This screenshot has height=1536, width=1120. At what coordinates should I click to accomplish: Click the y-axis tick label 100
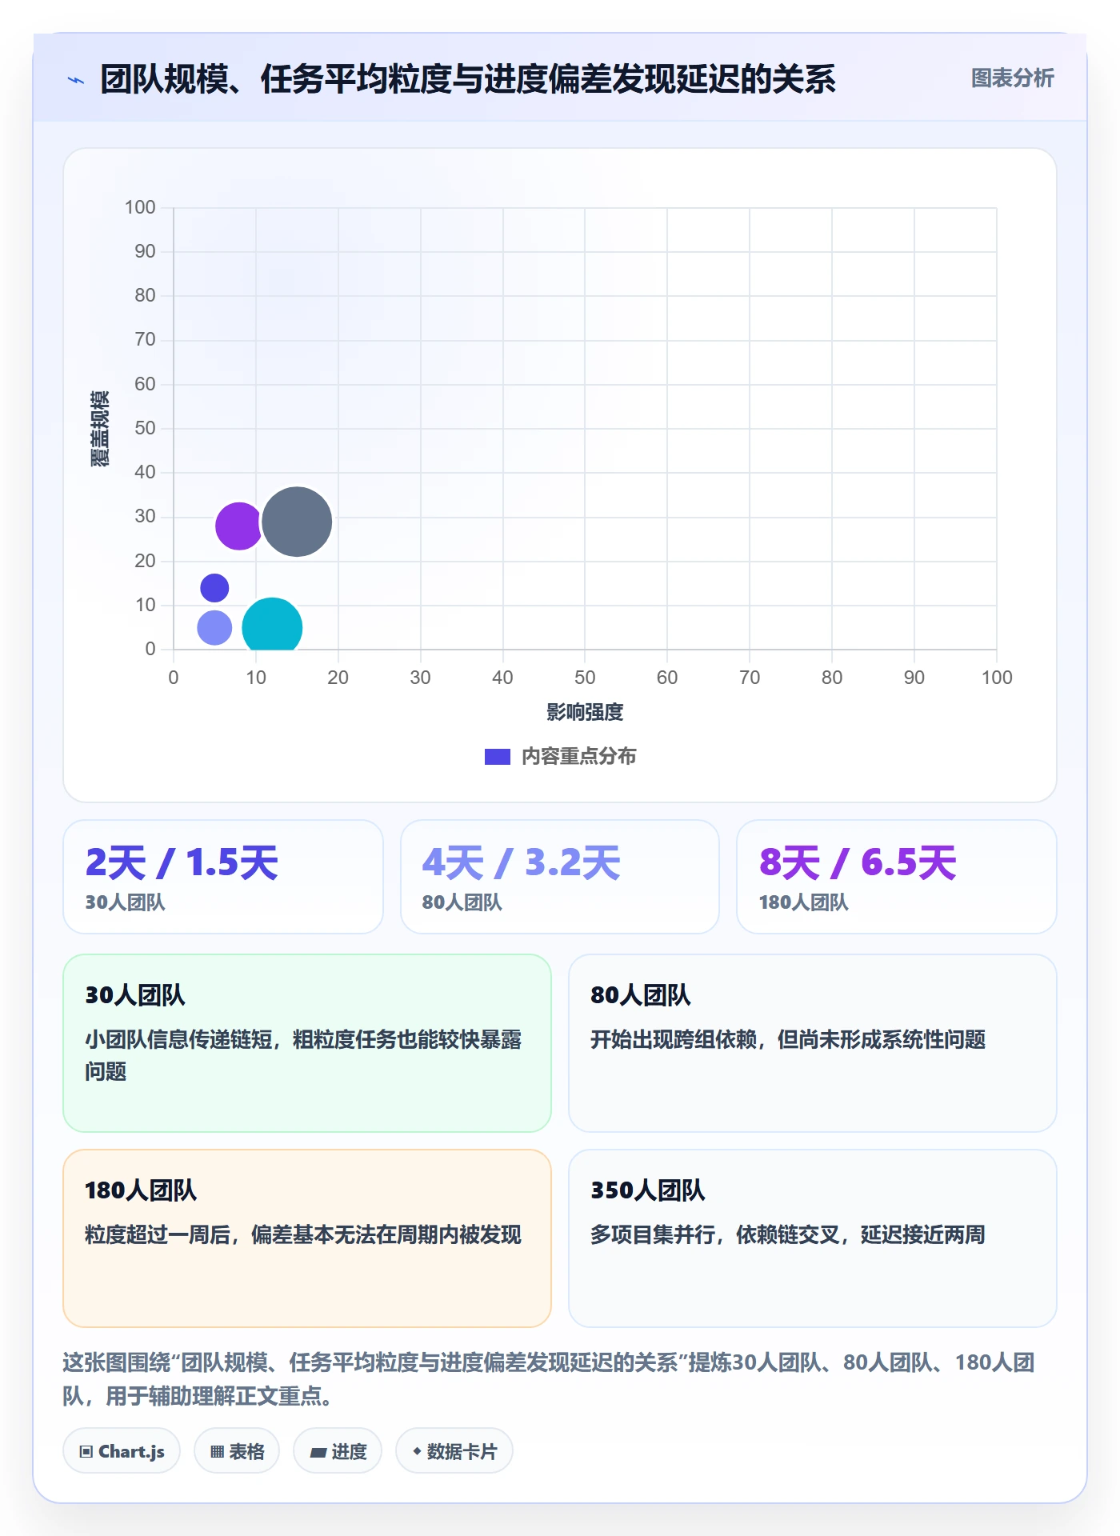pyautogui.click(x=140, y=207)
